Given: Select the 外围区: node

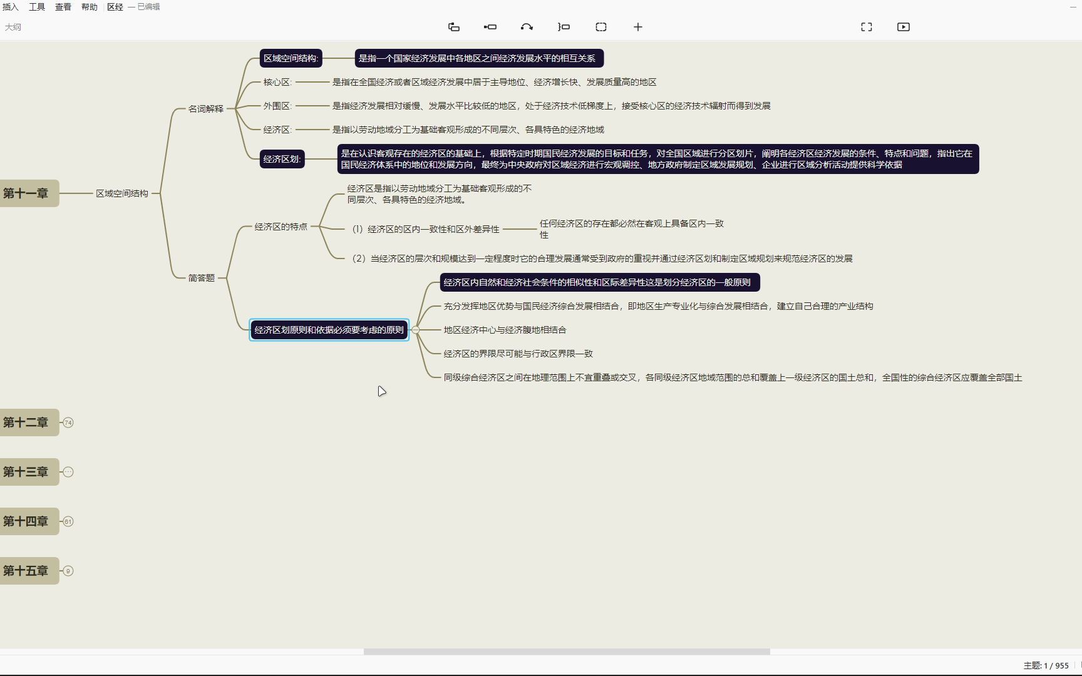Looking at the screenshot, I should 277,106.
